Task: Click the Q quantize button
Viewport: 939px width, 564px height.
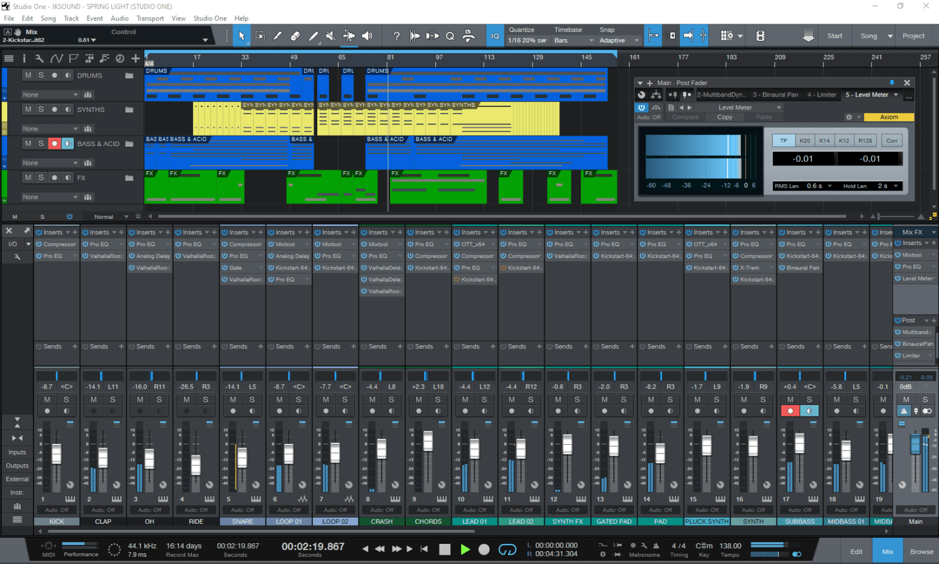Action: click(x=450, y=36)
